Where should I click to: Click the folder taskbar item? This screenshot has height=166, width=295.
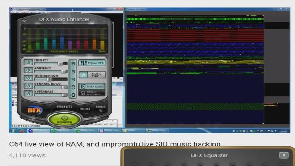(133, 130)
